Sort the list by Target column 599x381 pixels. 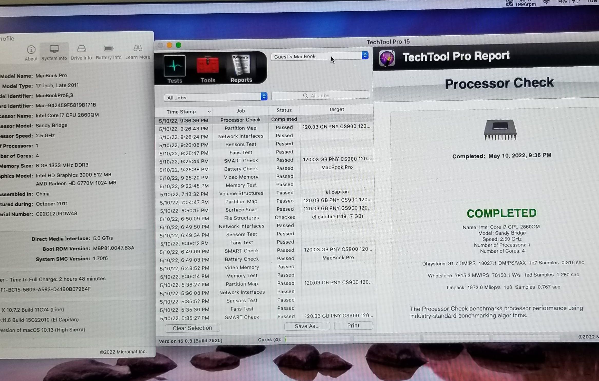336,109
